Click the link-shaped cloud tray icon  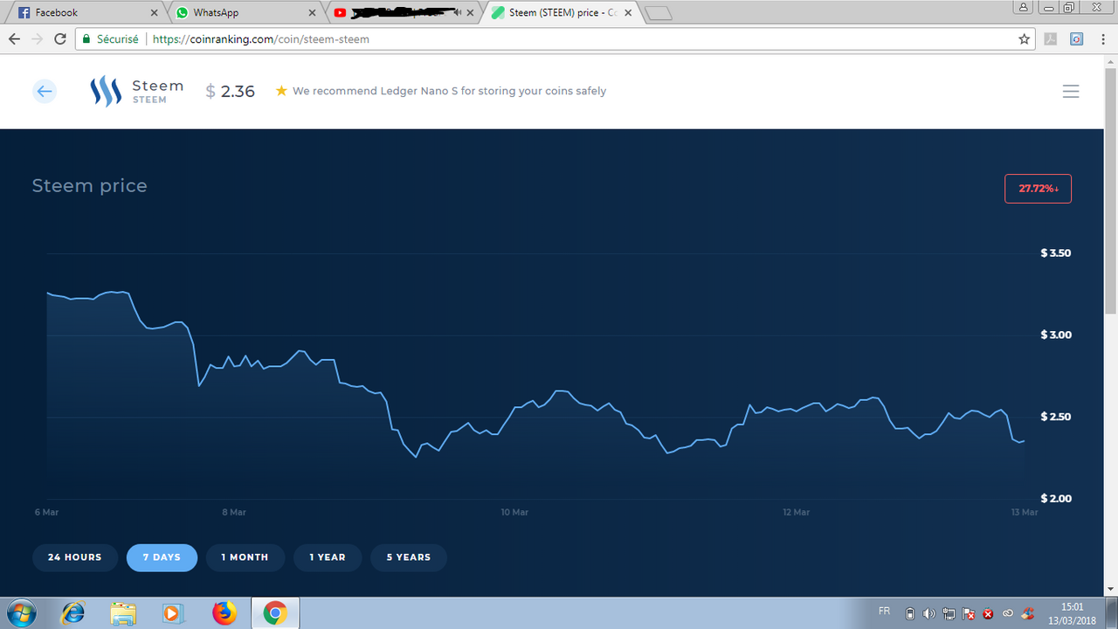tap(1008, 613)
